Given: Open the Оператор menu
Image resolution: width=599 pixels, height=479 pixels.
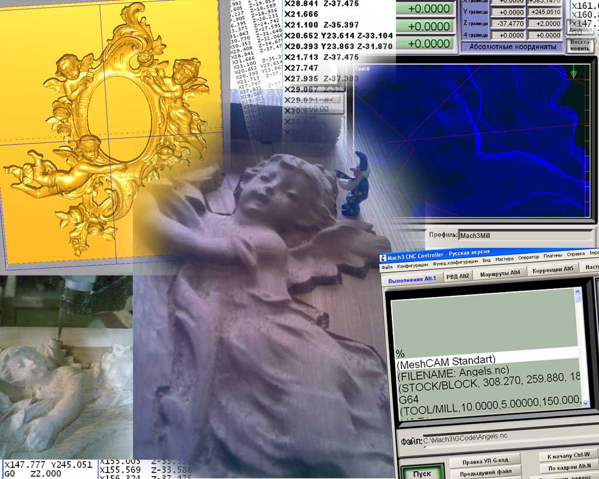Looking at the screenshot, I should [528, 257].
